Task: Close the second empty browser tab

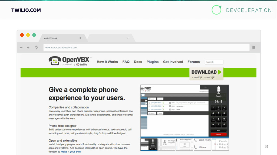Action: (128, 38)
